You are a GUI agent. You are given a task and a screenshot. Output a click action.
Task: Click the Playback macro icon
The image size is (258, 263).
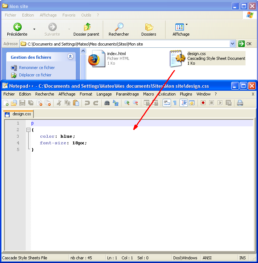220,103
